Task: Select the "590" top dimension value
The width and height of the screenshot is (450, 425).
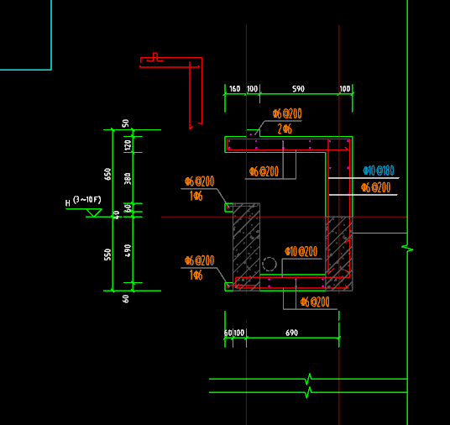Action: pos(298,89)
